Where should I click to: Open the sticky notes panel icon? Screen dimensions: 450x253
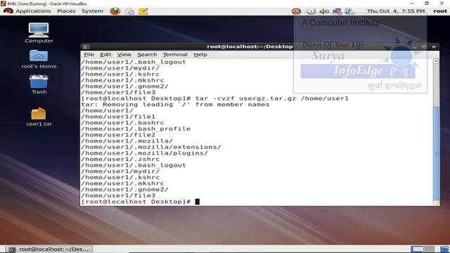pos(143,11)
